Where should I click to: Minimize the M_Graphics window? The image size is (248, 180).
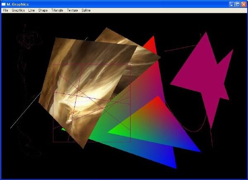click(x=232, y=4)
